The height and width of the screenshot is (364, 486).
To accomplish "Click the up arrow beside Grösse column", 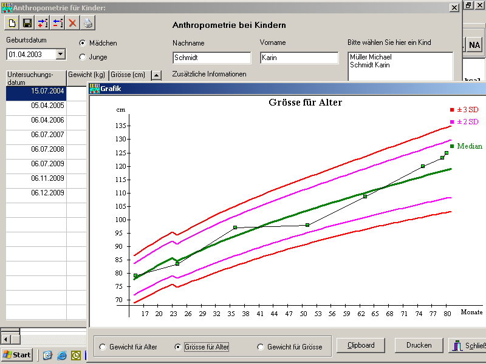I will pyautogui.click(x=156, y=75).
